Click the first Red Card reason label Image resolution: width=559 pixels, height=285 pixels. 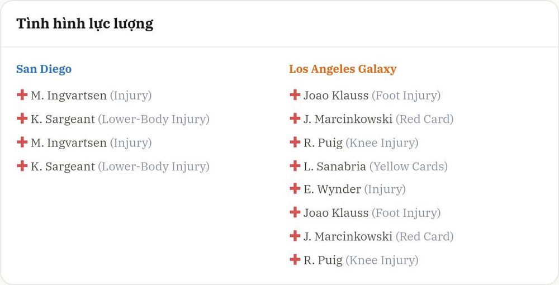click(425, 119)
